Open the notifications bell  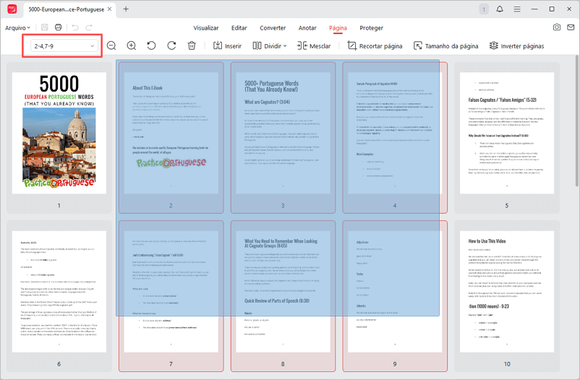point(500,9)
